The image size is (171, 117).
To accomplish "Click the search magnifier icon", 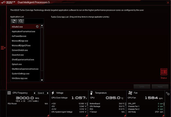I will click(x=21, y=21).
